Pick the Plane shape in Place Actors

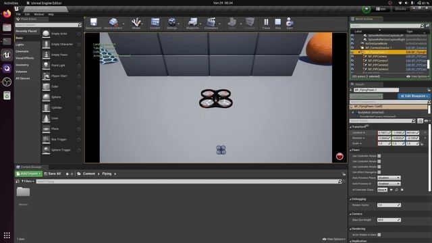pyautogui.click(x=61, y=129)
